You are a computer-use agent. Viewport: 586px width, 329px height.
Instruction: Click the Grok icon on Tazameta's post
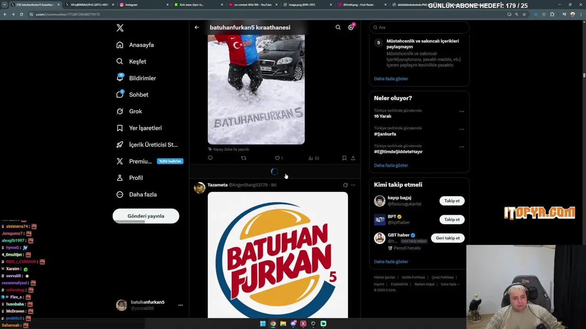click(x=345, y=185)
